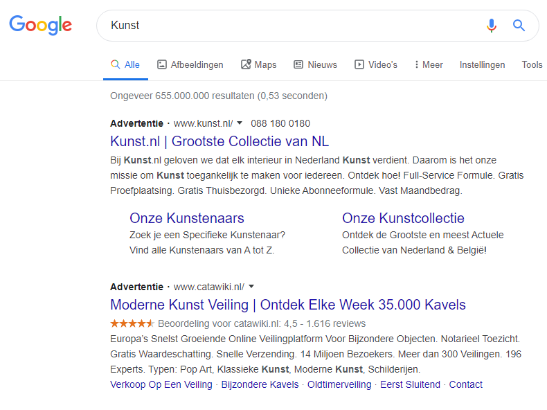The height and width of the screenshot is (410, 547).
Task: Click the Alle tab magnifier icon
Action: pyautogui.click(x=115, y=64)
